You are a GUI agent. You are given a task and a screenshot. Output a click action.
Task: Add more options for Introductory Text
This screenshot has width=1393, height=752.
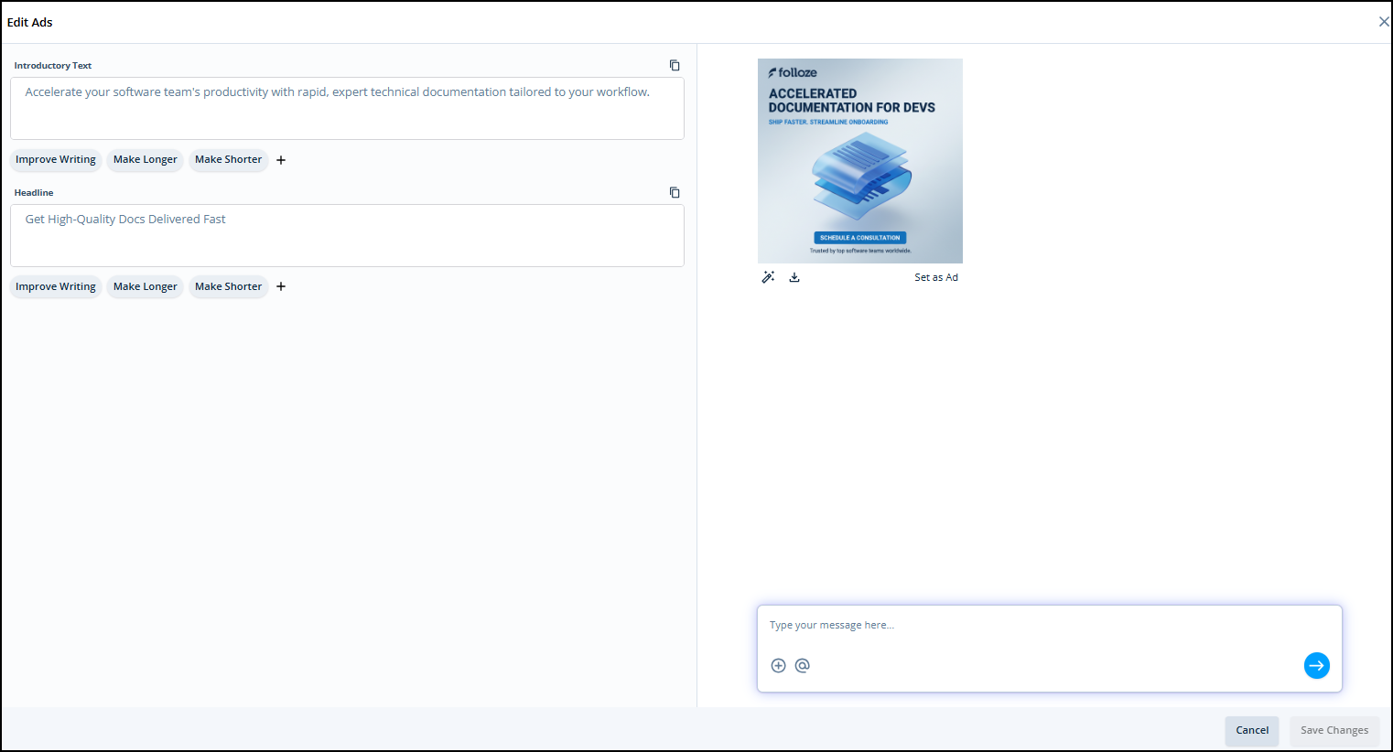click(281, 160)
